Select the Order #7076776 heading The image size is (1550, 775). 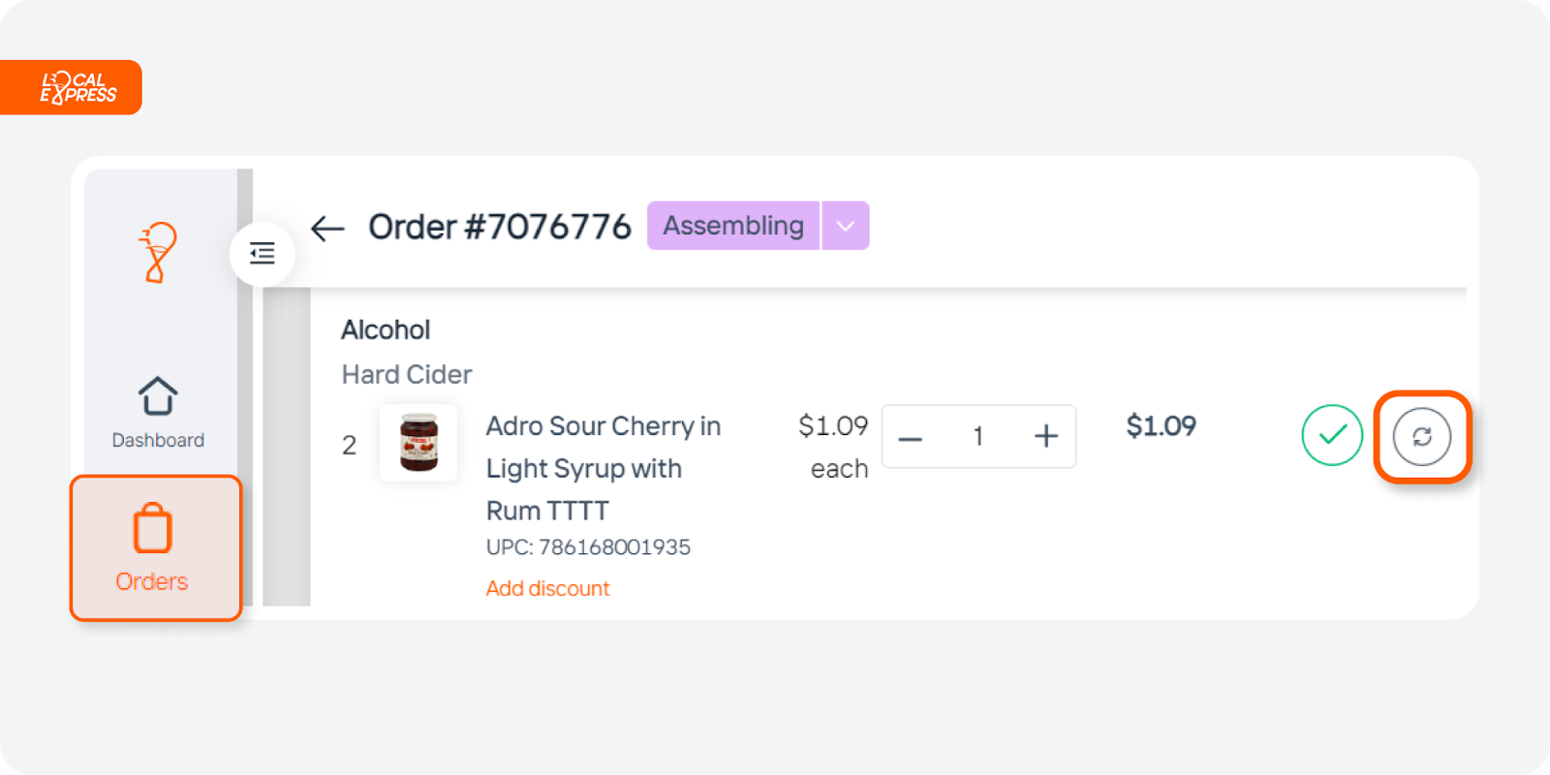pos(500,227)
